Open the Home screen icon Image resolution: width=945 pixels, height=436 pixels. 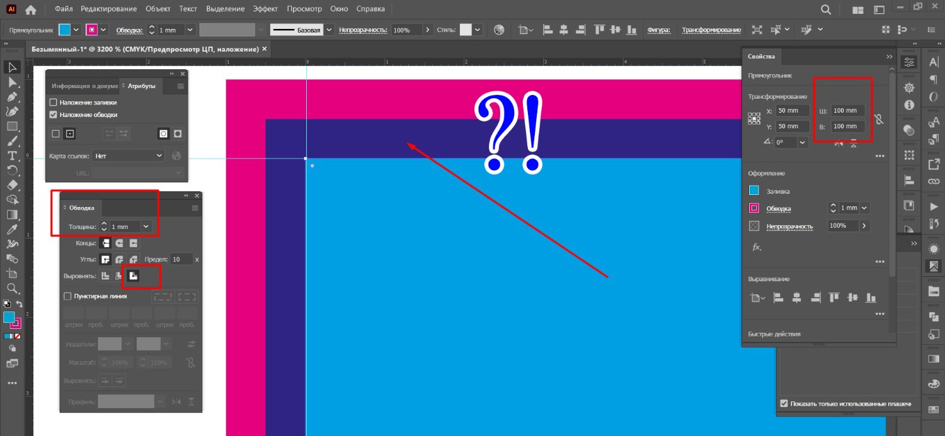pyautogui.click(x=30, y=9)
